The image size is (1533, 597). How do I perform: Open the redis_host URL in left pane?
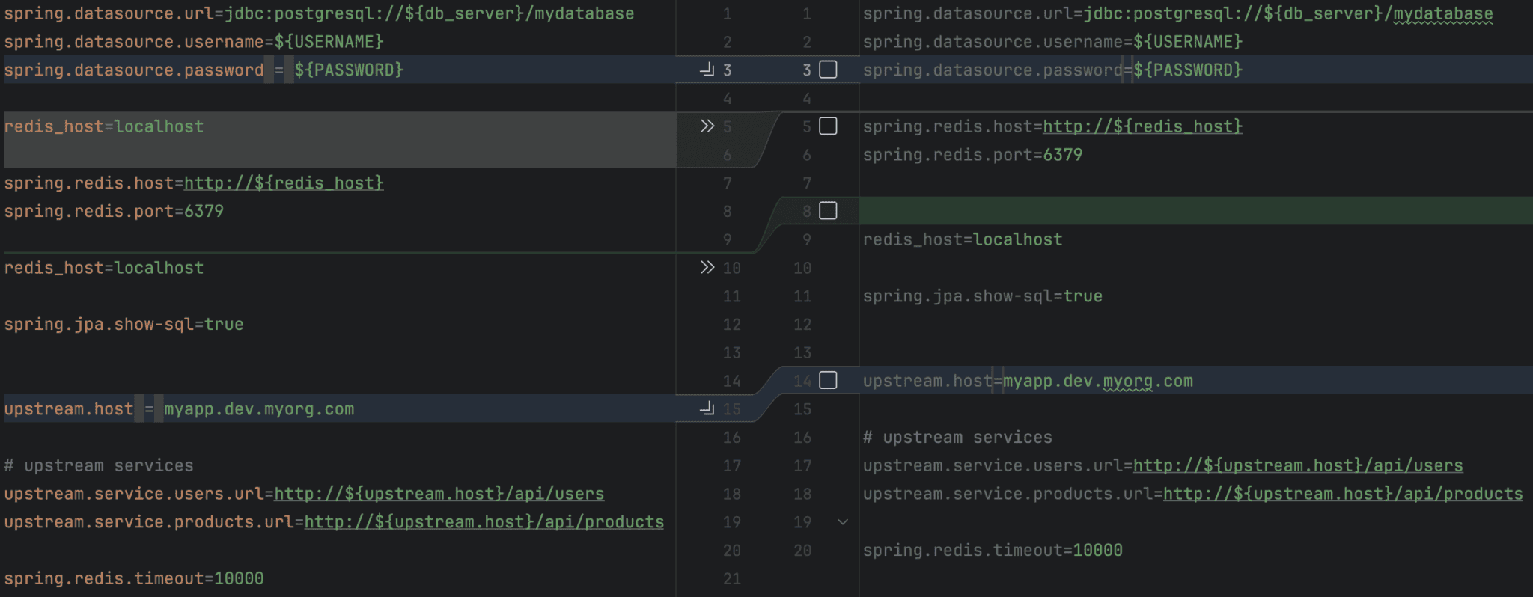pos(283,183)
